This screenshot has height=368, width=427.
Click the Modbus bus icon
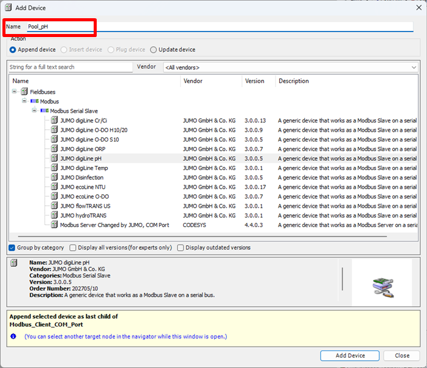[34, 101]
